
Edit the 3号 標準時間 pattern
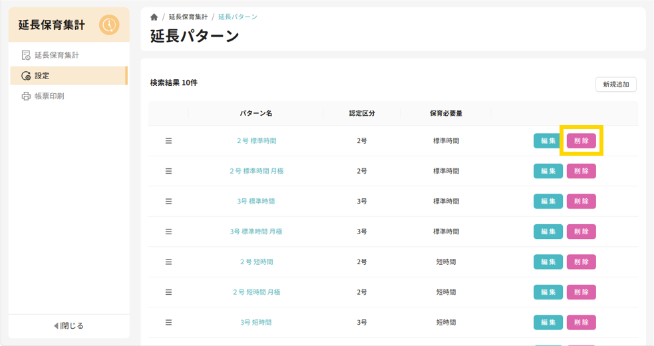(x=548, y=202)
